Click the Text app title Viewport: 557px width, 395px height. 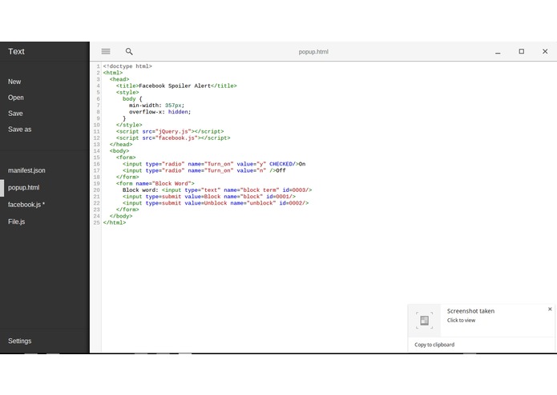(16, 51)
